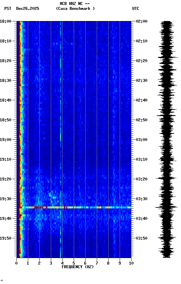Click frequency axis tick label 1
The image size is (181, 284).
[x=28, y=263]
